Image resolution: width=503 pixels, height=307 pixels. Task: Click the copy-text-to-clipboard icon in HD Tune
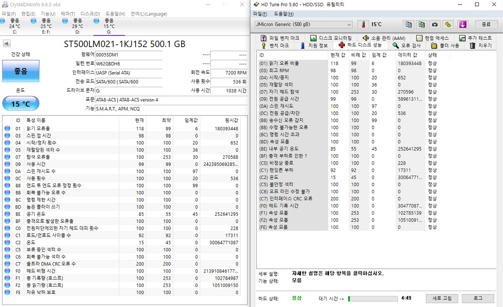click(409, 24)
